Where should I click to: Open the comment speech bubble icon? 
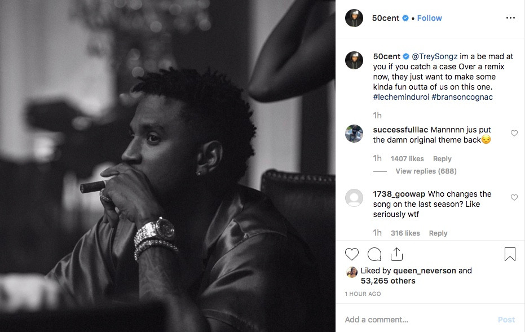(x=374, y=254)
